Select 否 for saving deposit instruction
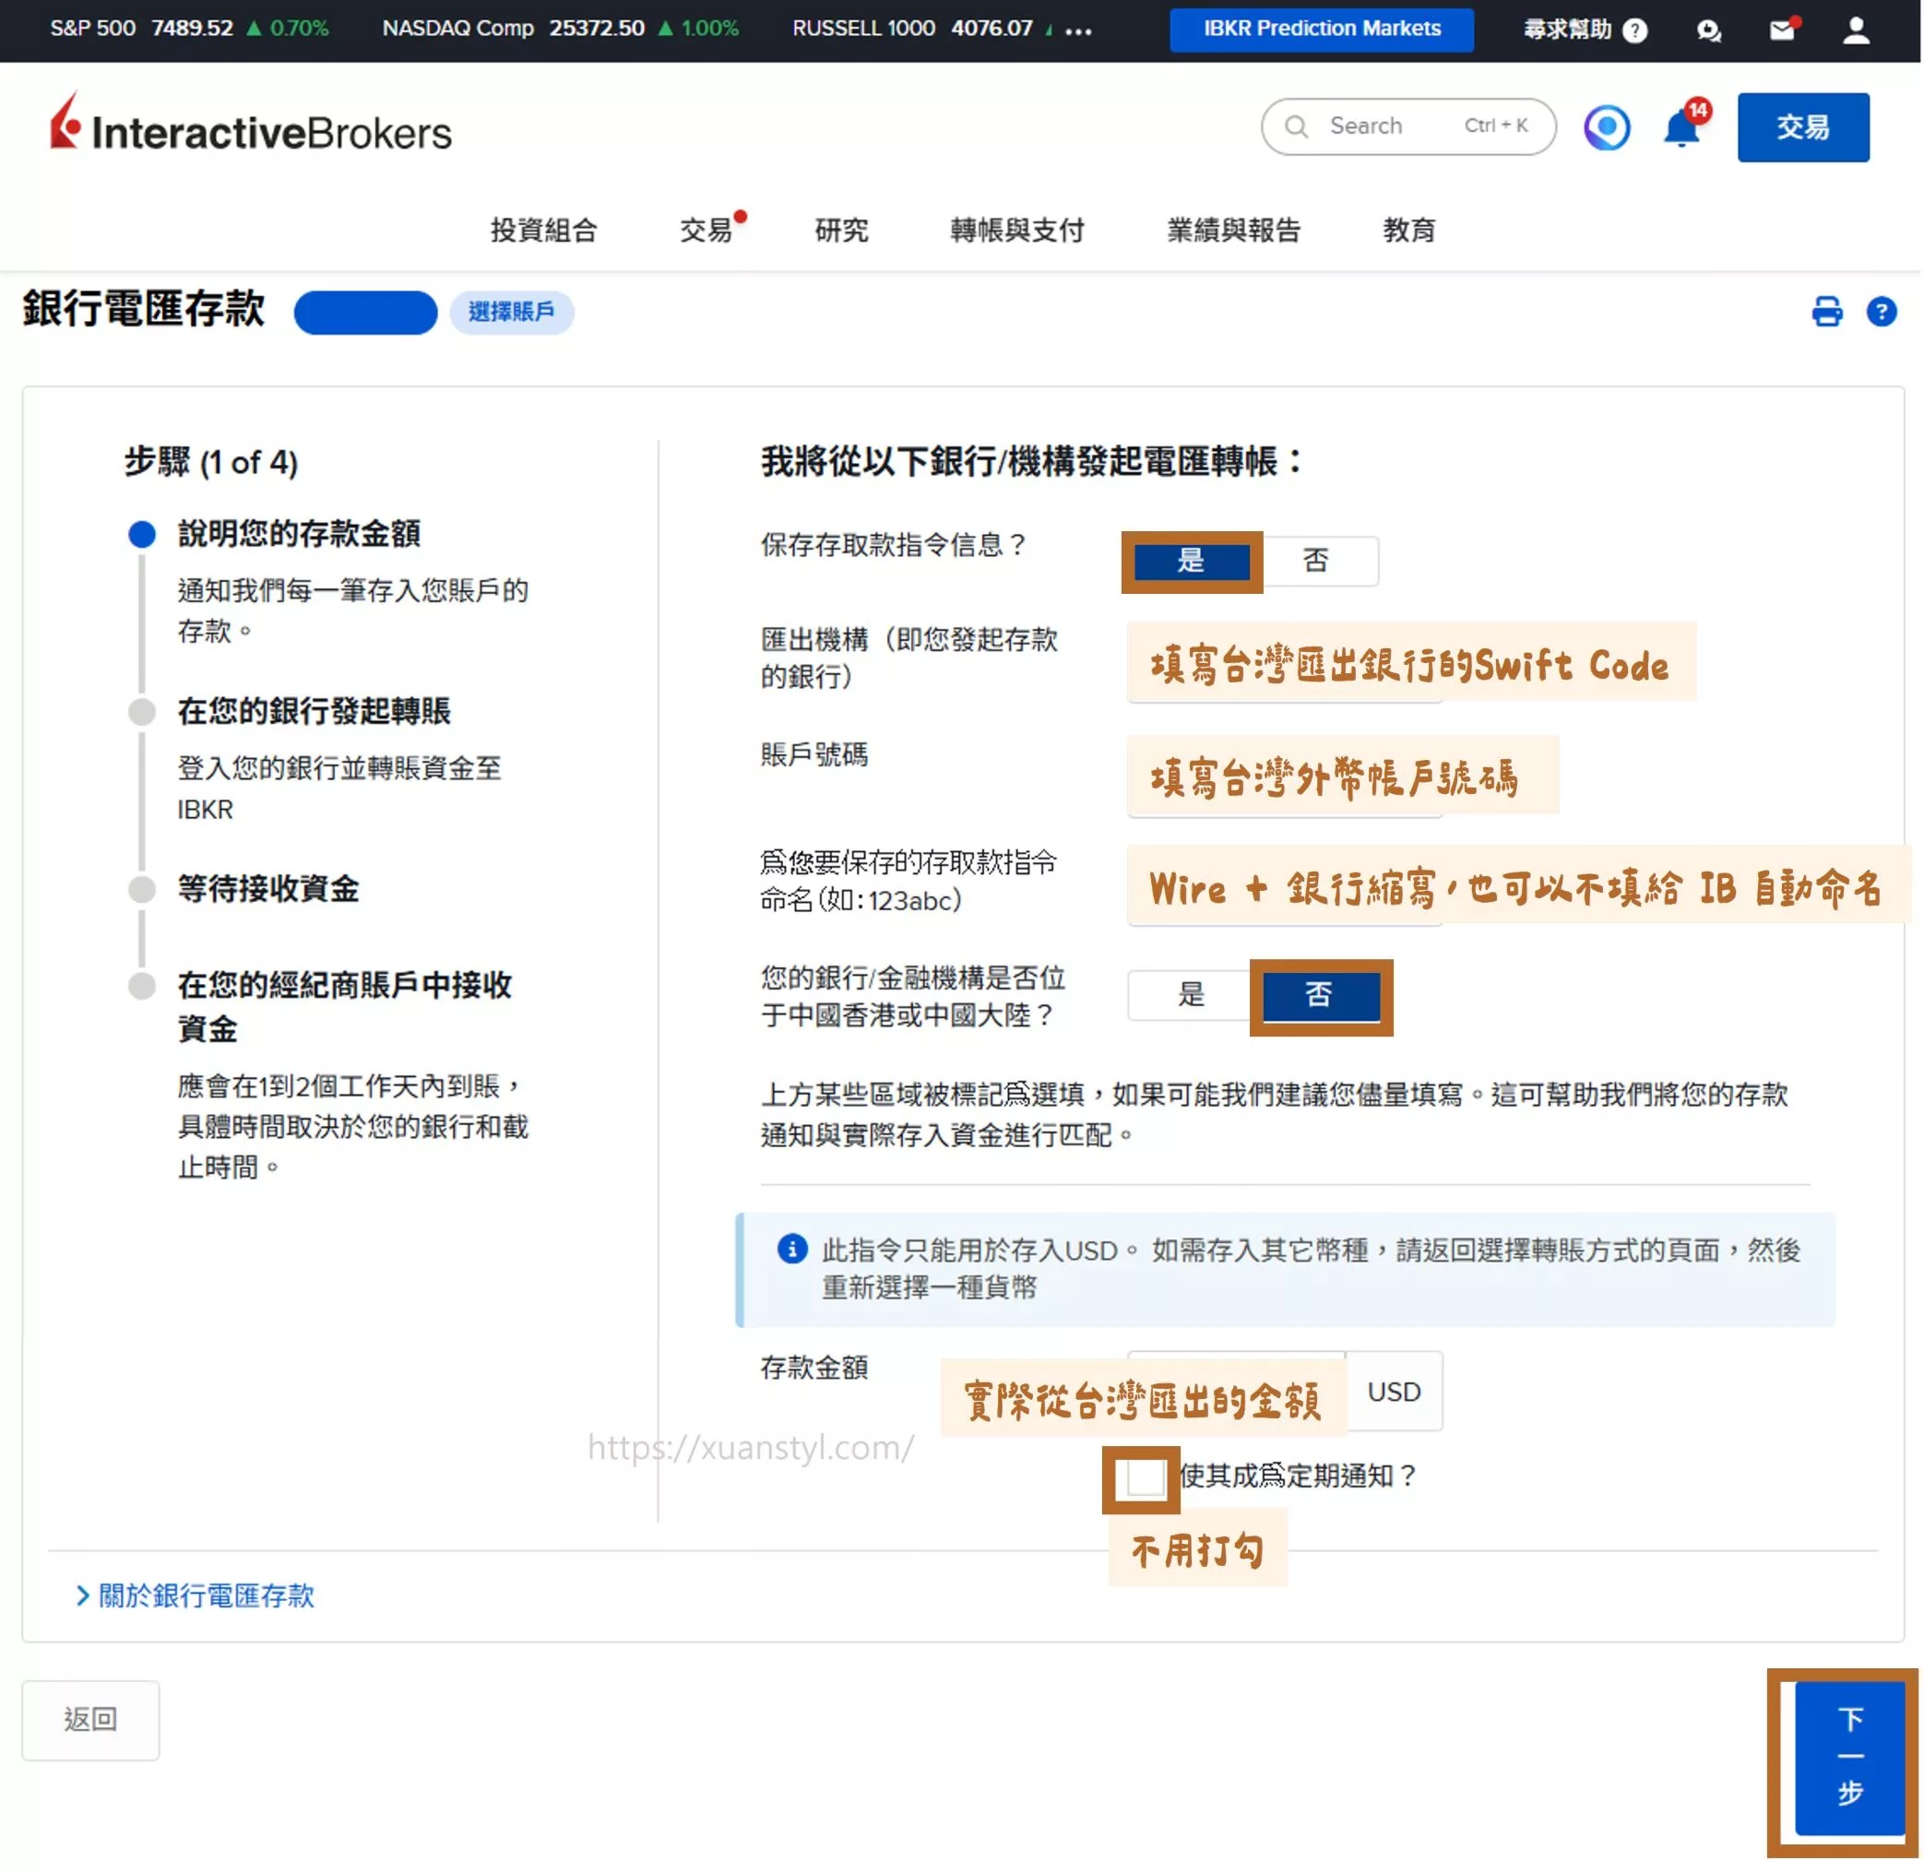 pos(1316,561)
